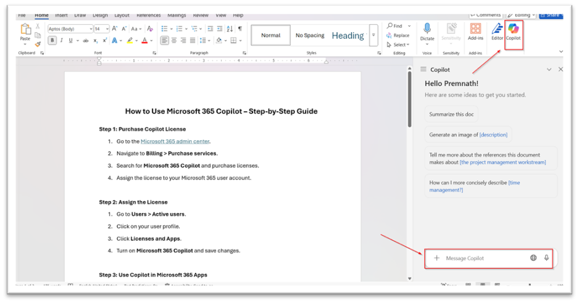This screenshot has width=579, height=303.
Task: Open the Editing mode dropdown near Share
Action: [521, 15]
